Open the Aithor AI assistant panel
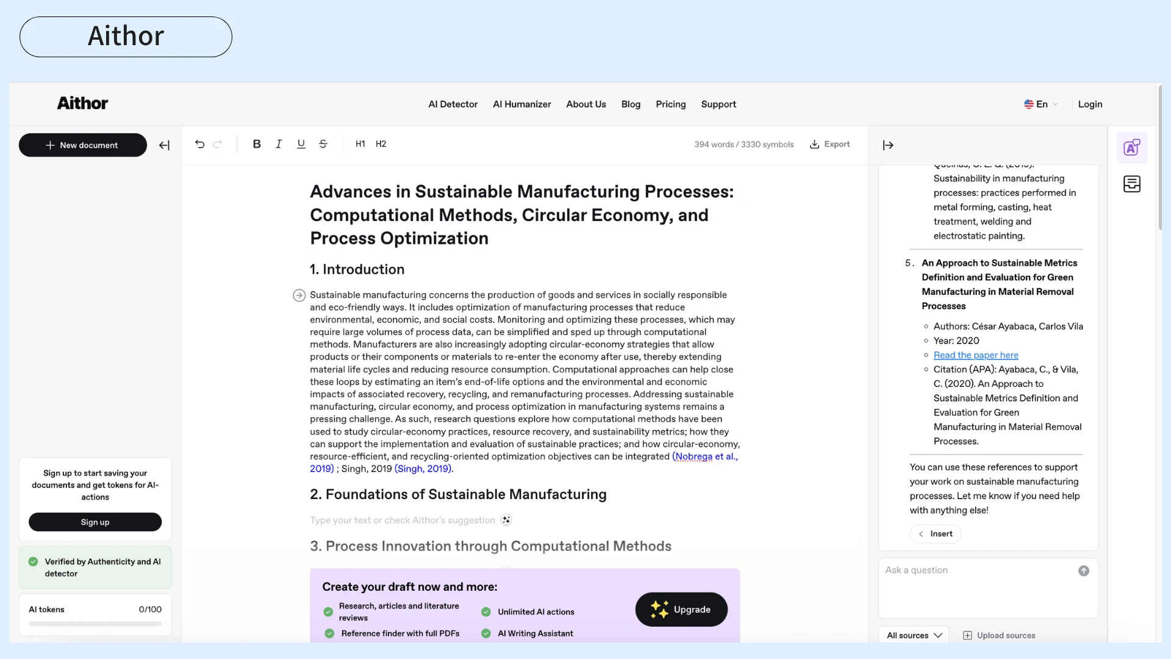Screen dimensions: 1171x659 pos(1132,147)
